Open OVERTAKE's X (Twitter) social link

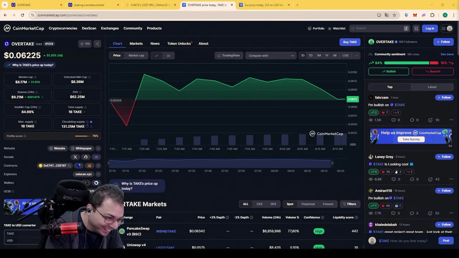75,157
